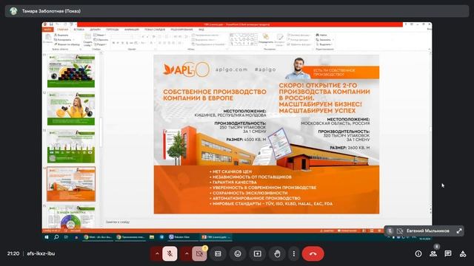Image resolution: width=474 pixels, height=266 pixels.
Task: Open File Explorer from the taskbar
Action: click(x=152, y=237)
